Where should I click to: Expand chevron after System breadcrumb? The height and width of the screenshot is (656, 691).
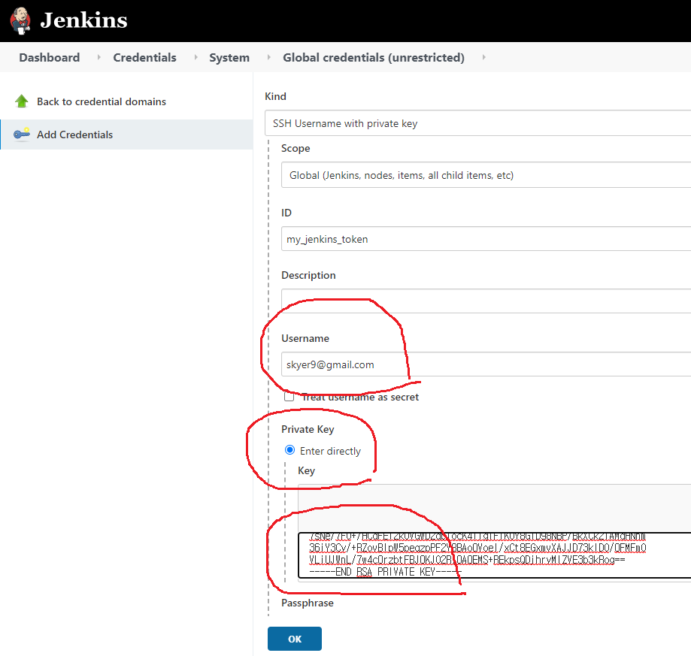[269, 57]
